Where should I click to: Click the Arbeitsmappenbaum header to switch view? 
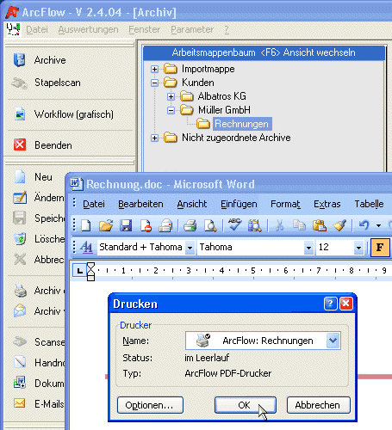pyautogui.click(x=264, y=52)
